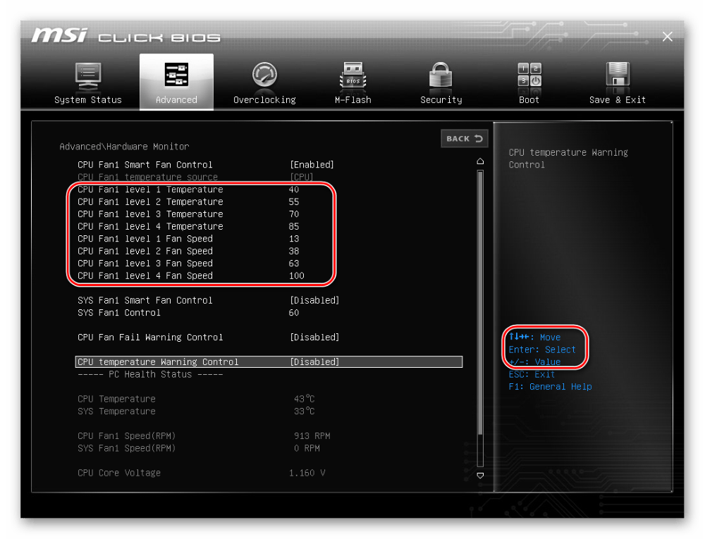Enable CPU Fan Fail Warning Control
Viewport: 705px width, 539px height.
click(x=314, y=337)
